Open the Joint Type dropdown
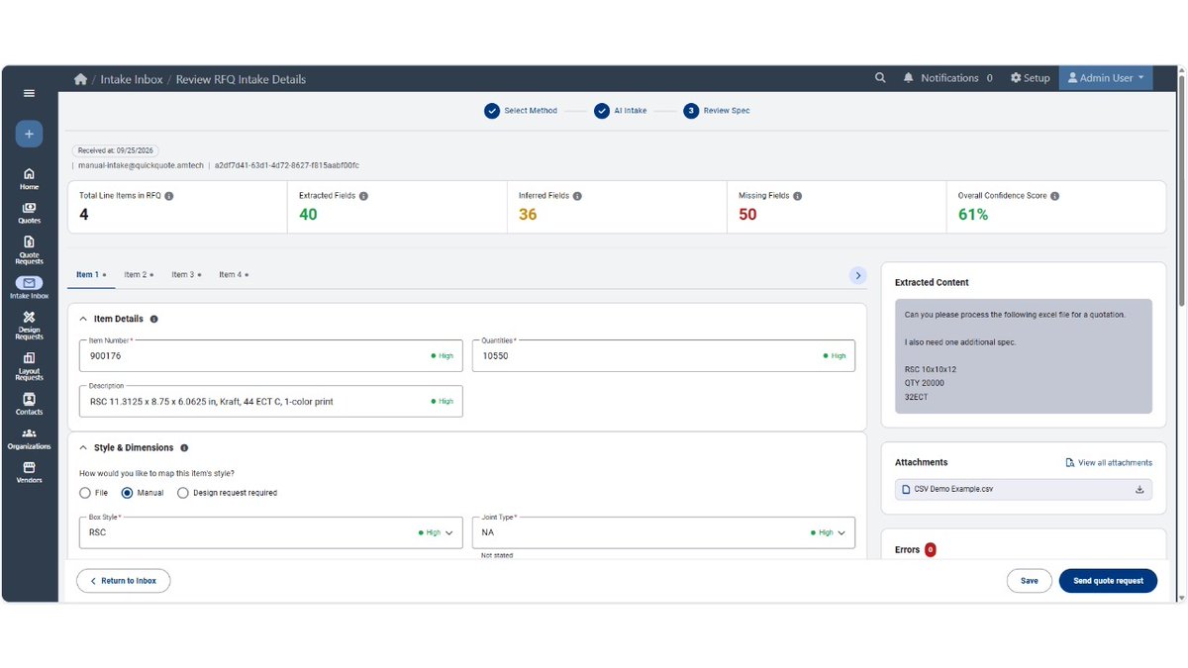The height and width of the screenshot is (668, 1188). 663,532
